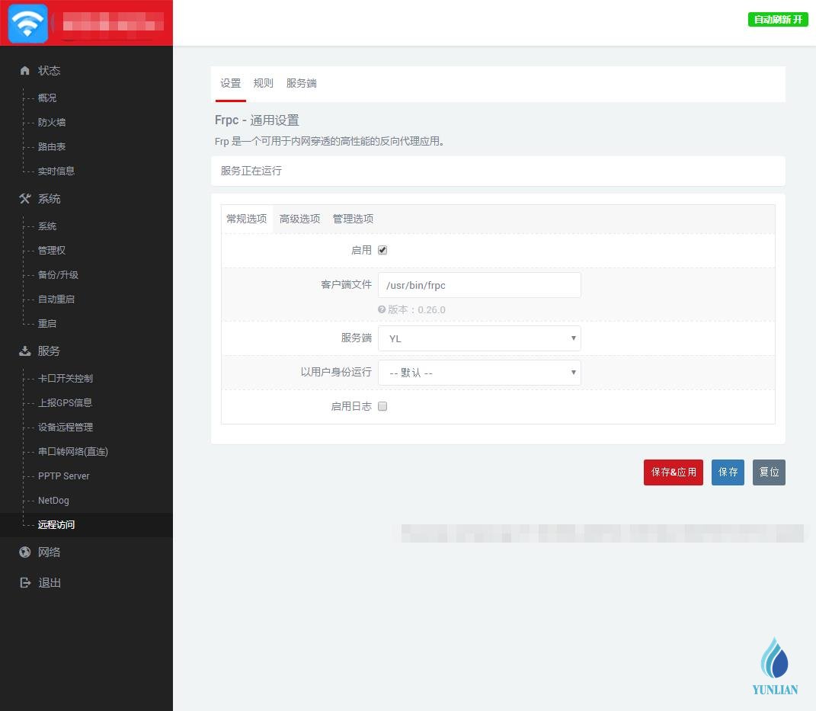The width and height of the screenshot is (816, 711).
Task: Enable the 启用日志 checkbox
Action: pyautogui.click(x=382, y=406)
